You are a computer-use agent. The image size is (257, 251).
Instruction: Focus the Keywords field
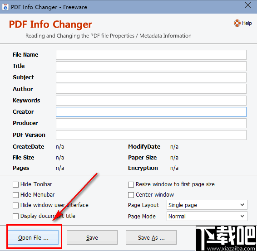151,101
